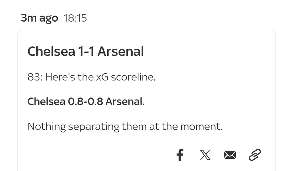Click the bold 'Chelsea 0.8-0.8 Arsenal.' line
The image size is (293, 171).
point(86,102)
